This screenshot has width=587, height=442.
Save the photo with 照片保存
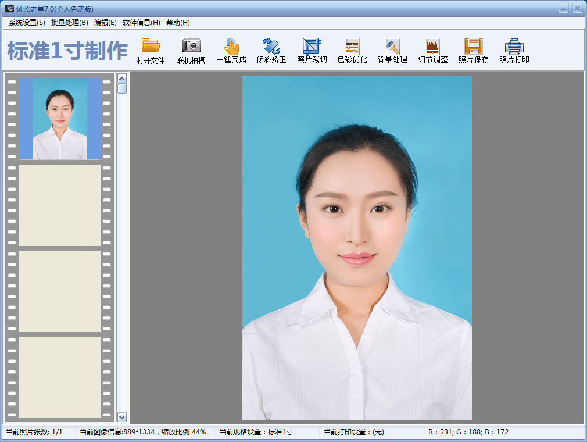point(473,49)
